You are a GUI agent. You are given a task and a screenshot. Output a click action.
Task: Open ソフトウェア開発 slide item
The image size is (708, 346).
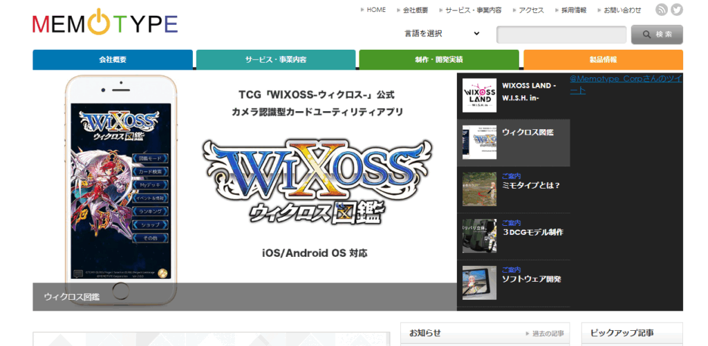click(532, 279)
